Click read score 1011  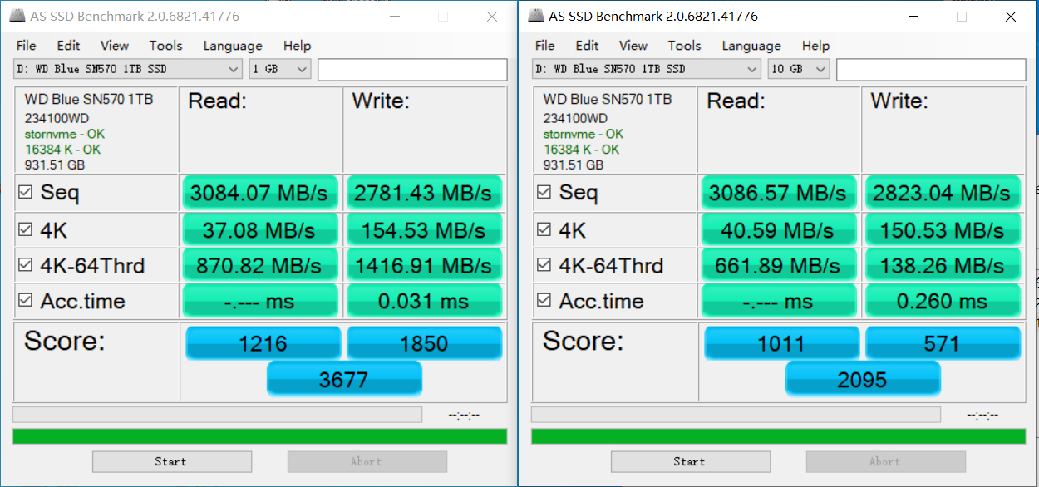(x=782, y=342)
